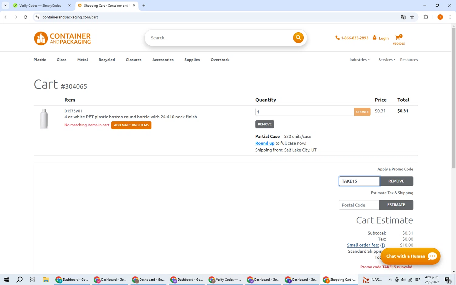Click the Small order fee info icon
Image resolution: width=456 pixels, height=285 pixels.
tap(382, 245)
